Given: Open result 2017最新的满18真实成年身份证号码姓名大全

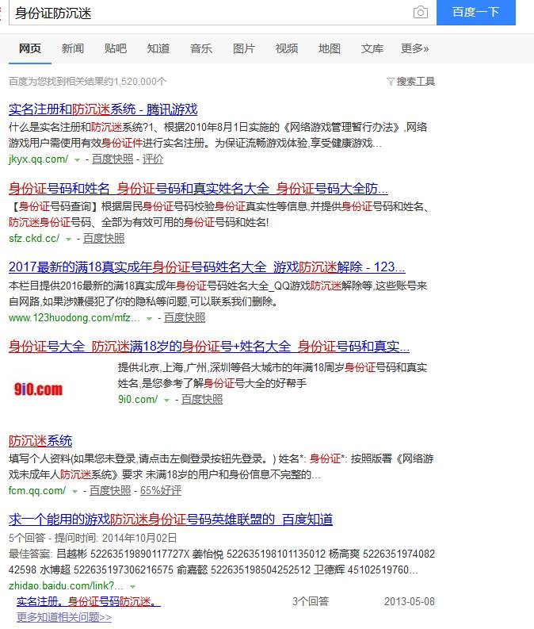Looking at the screenshot, I should click(207, 267).
